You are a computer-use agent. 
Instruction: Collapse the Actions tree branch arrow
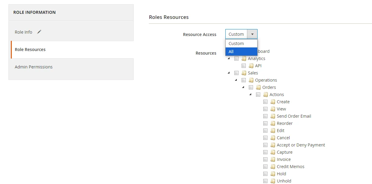(250, 94)
